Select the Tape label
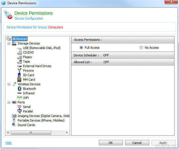Image resolution: width=179 pixels, height=149 pixels. 26,61
